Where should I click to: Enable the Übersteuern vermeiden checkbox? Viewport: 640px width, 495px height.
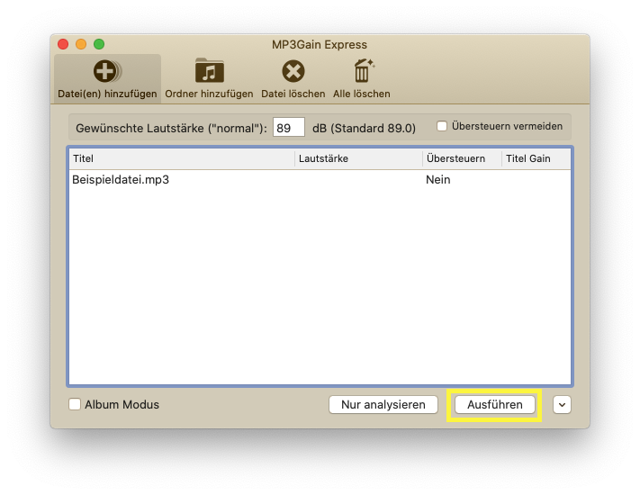pyautogui.click(x=442, y=127)
